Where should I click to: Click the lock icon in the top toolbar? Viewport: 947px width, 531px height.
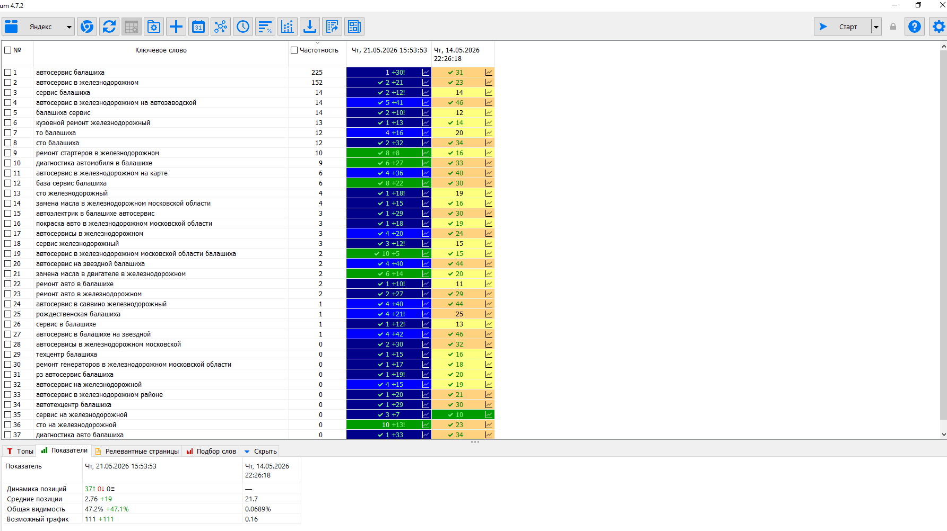click(893, 26)
